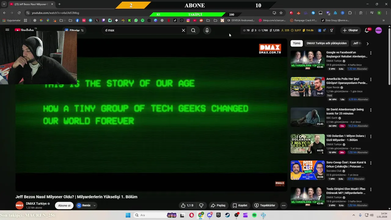Screen dimensions: 391x220
Task: Clear the search box with the X icon
Action: click(x=184, y=30)
